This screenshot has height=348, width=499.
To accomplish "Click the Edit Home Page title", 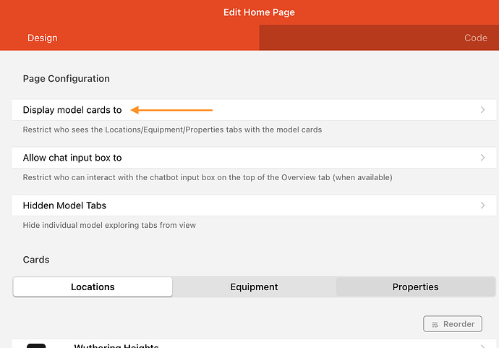I will coord(249,12).
